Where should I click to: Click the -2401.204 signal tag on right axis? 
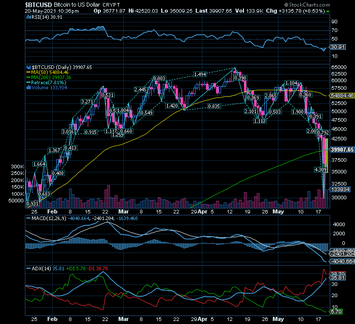(x=342, y=254)
